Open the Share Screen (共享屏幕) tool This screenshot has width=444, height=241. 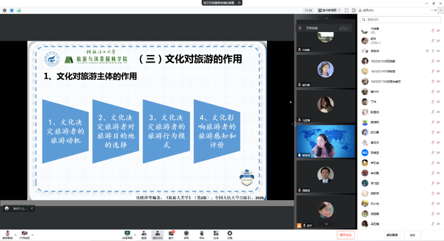pyautogui.click(x=127, y=234)
